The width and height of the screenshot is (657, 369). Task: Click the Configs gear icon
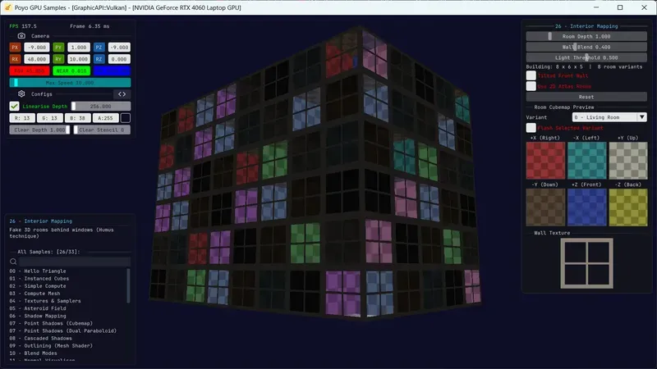coord(21,94)
